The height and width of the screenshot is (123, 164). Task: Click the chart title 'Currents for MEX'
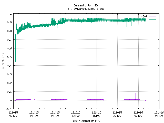point(86,5)
